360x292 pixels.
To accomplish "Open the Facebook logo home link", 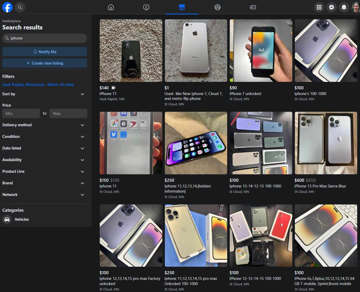I will tap(7, 7).
